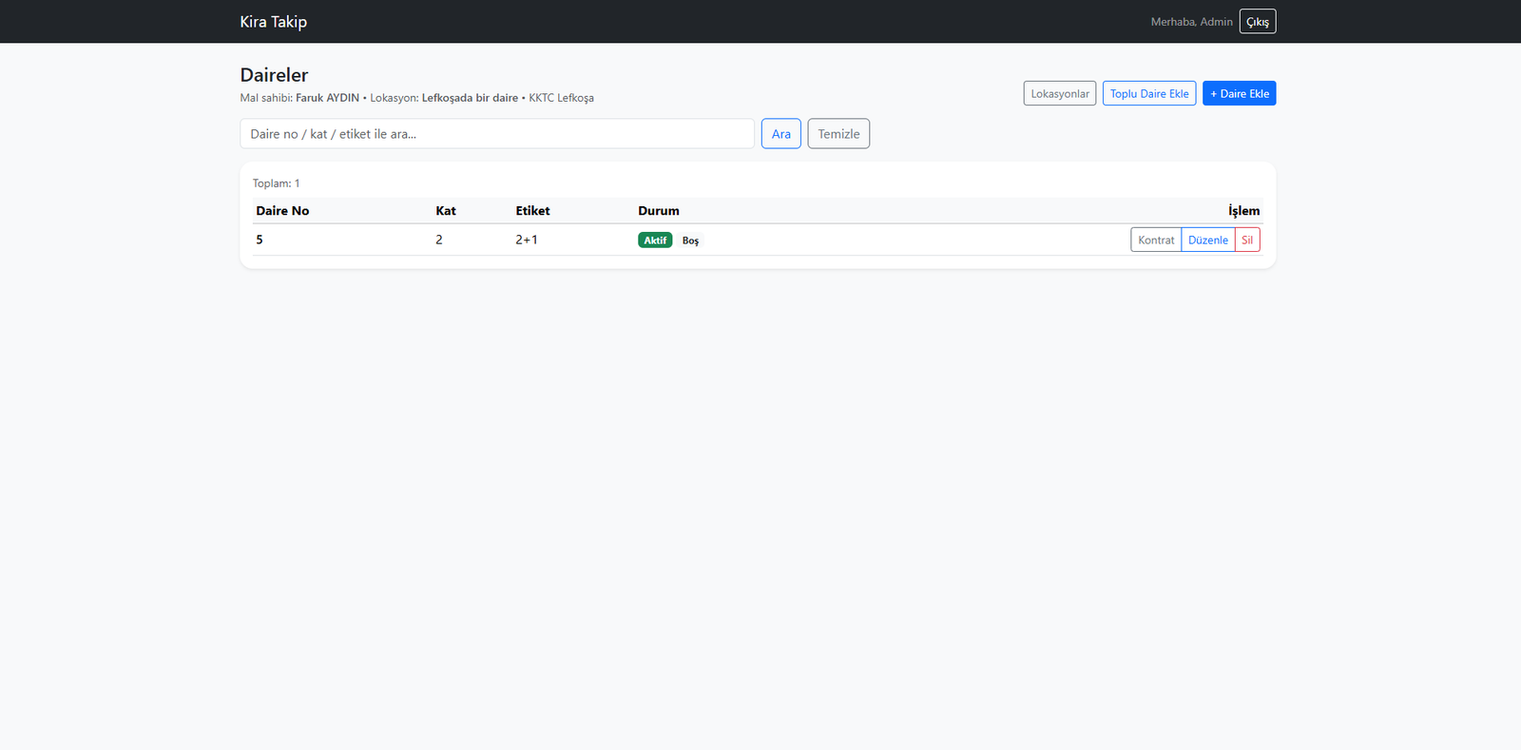1521x750 pixels.
Task: Select the Kat column header
Action: 446,211
